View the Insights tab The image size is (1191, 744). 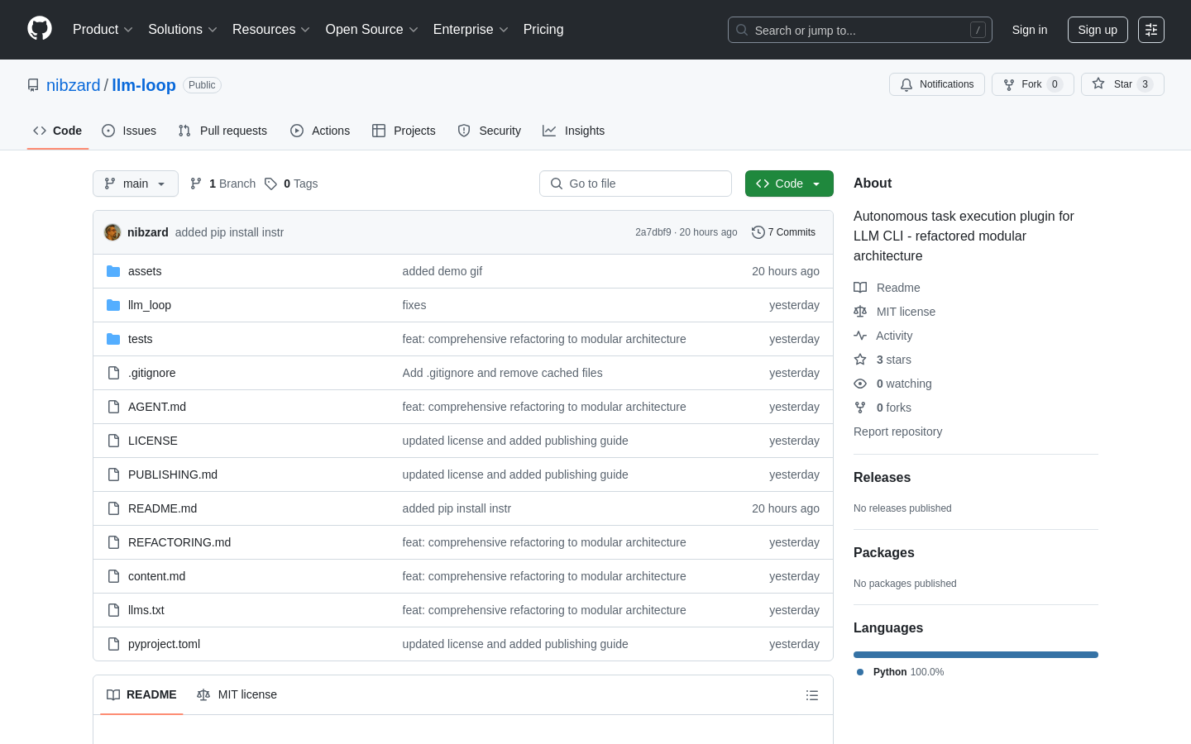(574, 131)
